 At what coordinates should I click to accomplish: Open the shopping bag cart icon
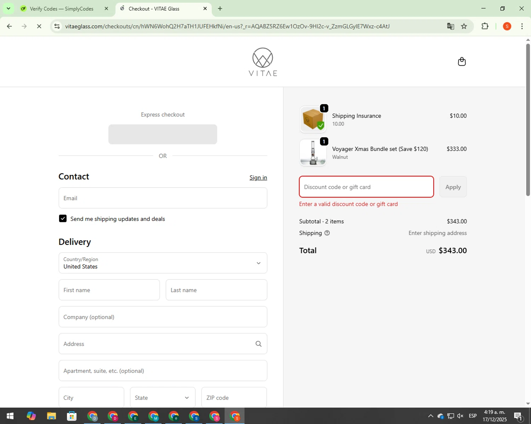(462, 61)
